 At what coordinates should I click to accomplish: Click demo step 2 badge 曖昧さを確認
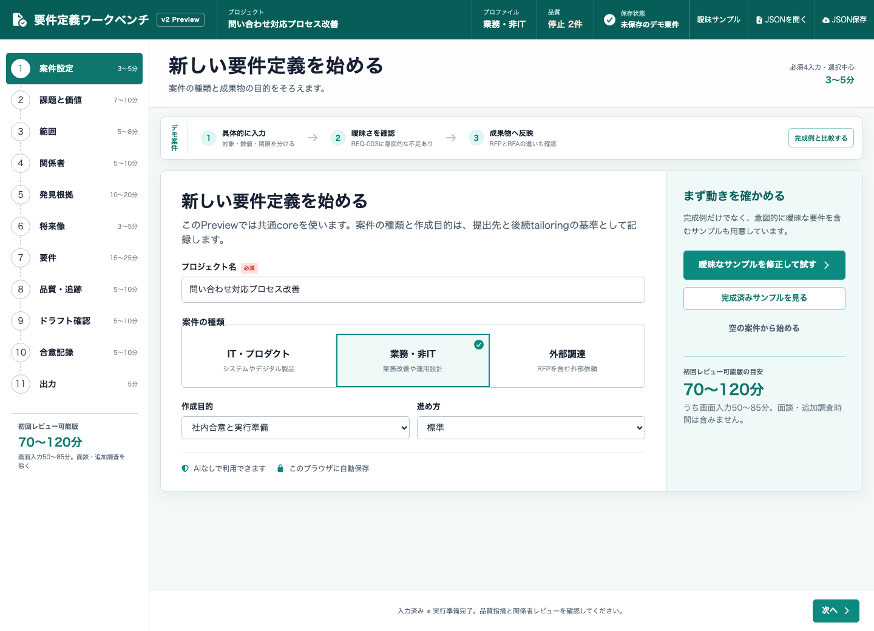[338, 138]
